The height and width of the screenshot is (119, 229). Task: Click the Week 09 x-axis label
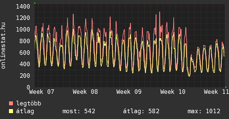point(129,92)
